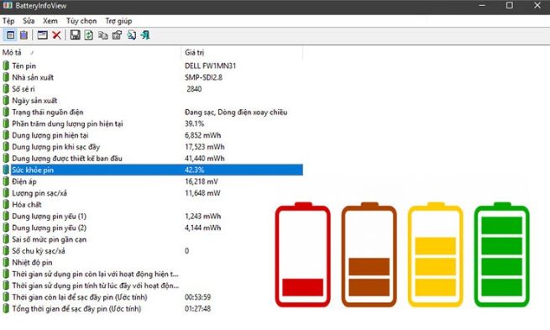The height and width of the screenshot is (330, 550).
Task: Click the green full battery image
Action: click(x=501, y=254)
